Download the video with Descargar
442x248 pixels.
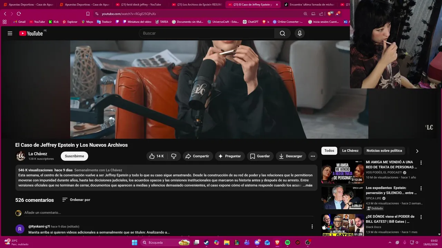(291, 156)
